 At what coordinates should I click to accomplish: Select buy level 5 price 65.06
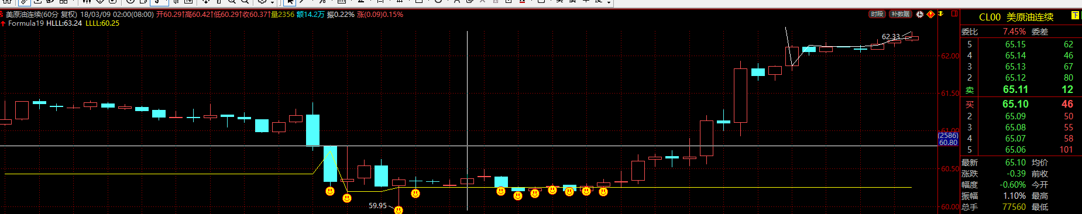coord(1015,150)
